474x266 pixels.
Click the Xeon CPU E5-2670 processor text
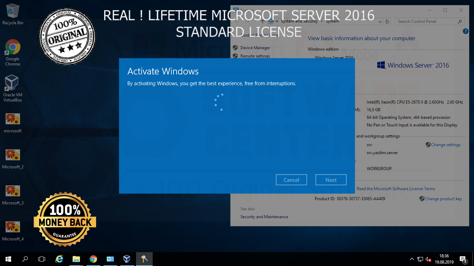click(415, 102)
